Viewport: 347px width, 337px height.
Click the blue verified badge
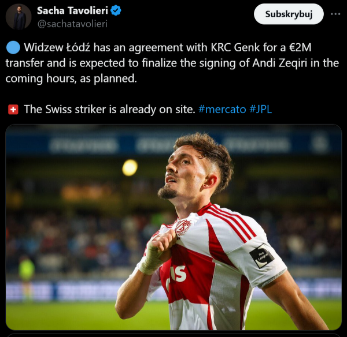(x=116, y=10)
